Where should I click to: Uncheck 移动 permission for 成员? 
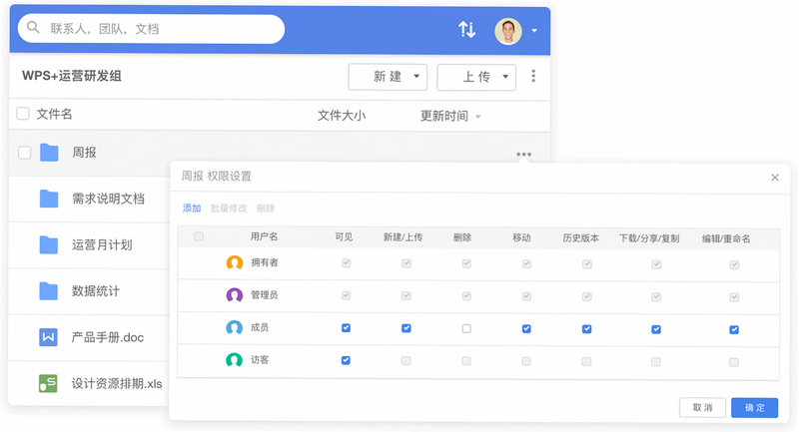point(526,328)
